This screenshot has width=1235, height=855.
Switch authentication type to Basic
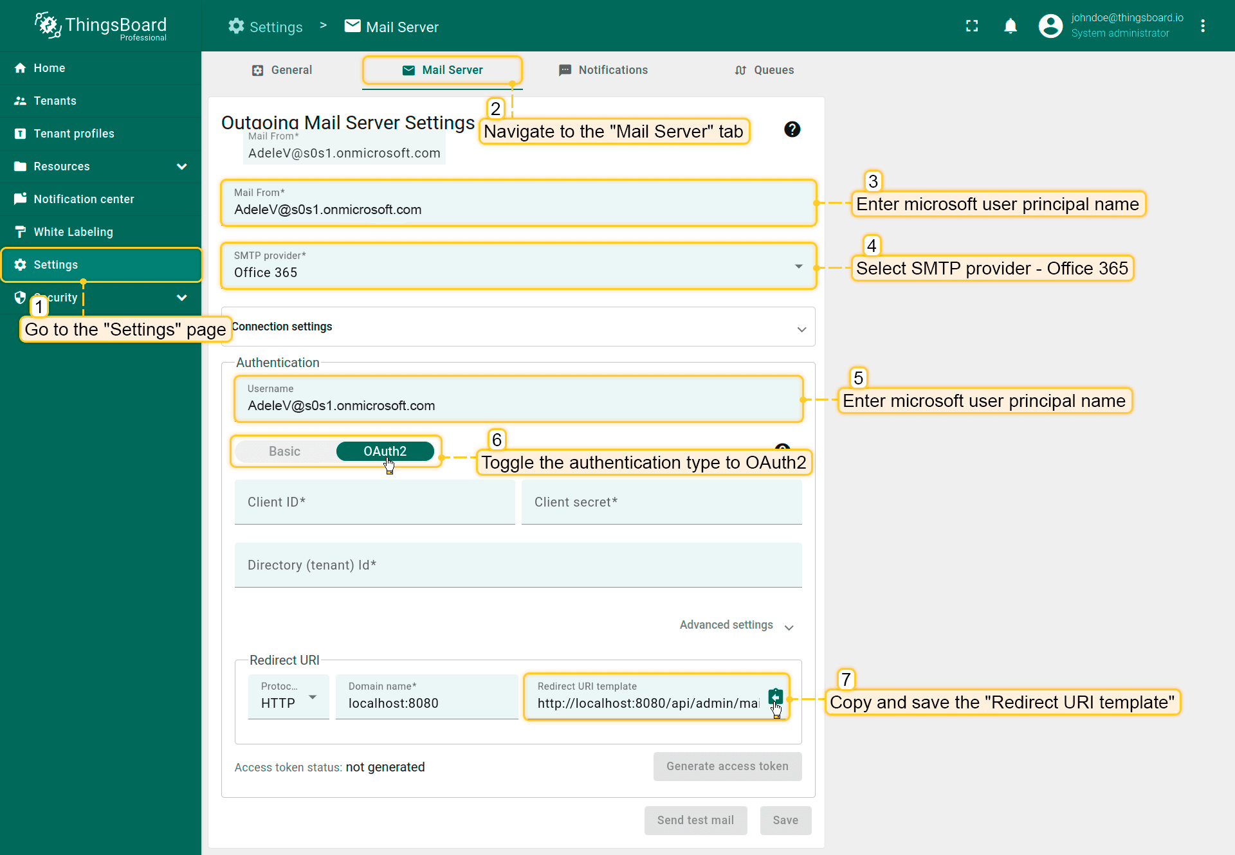tap(284, 451)
